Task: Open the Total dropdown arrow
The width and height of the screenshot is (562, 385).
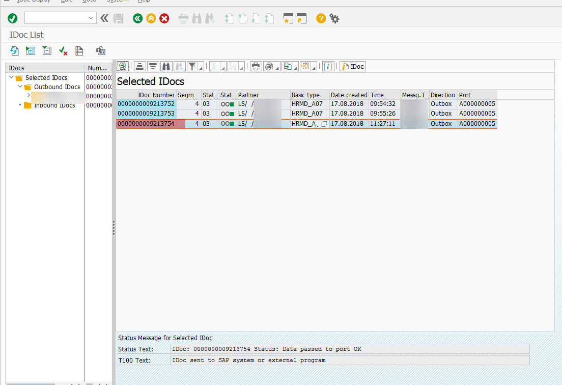Action: coord(223,68)
